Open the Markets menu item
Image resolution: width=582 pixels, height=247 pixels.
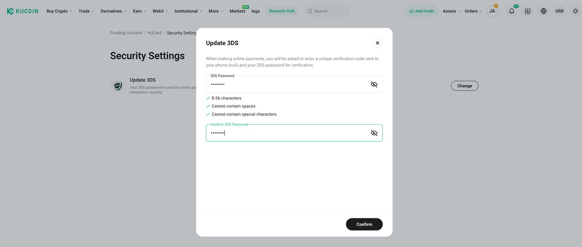coord(237,11)
